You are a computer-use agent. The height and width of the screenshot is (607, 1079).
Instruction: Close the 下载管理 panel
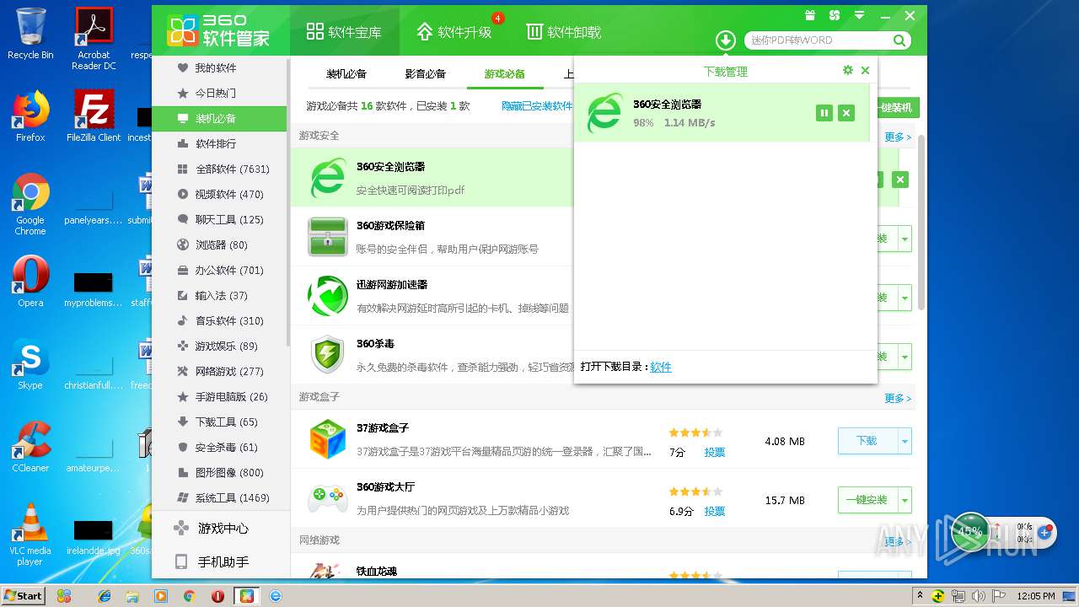[x=865, y=71]
